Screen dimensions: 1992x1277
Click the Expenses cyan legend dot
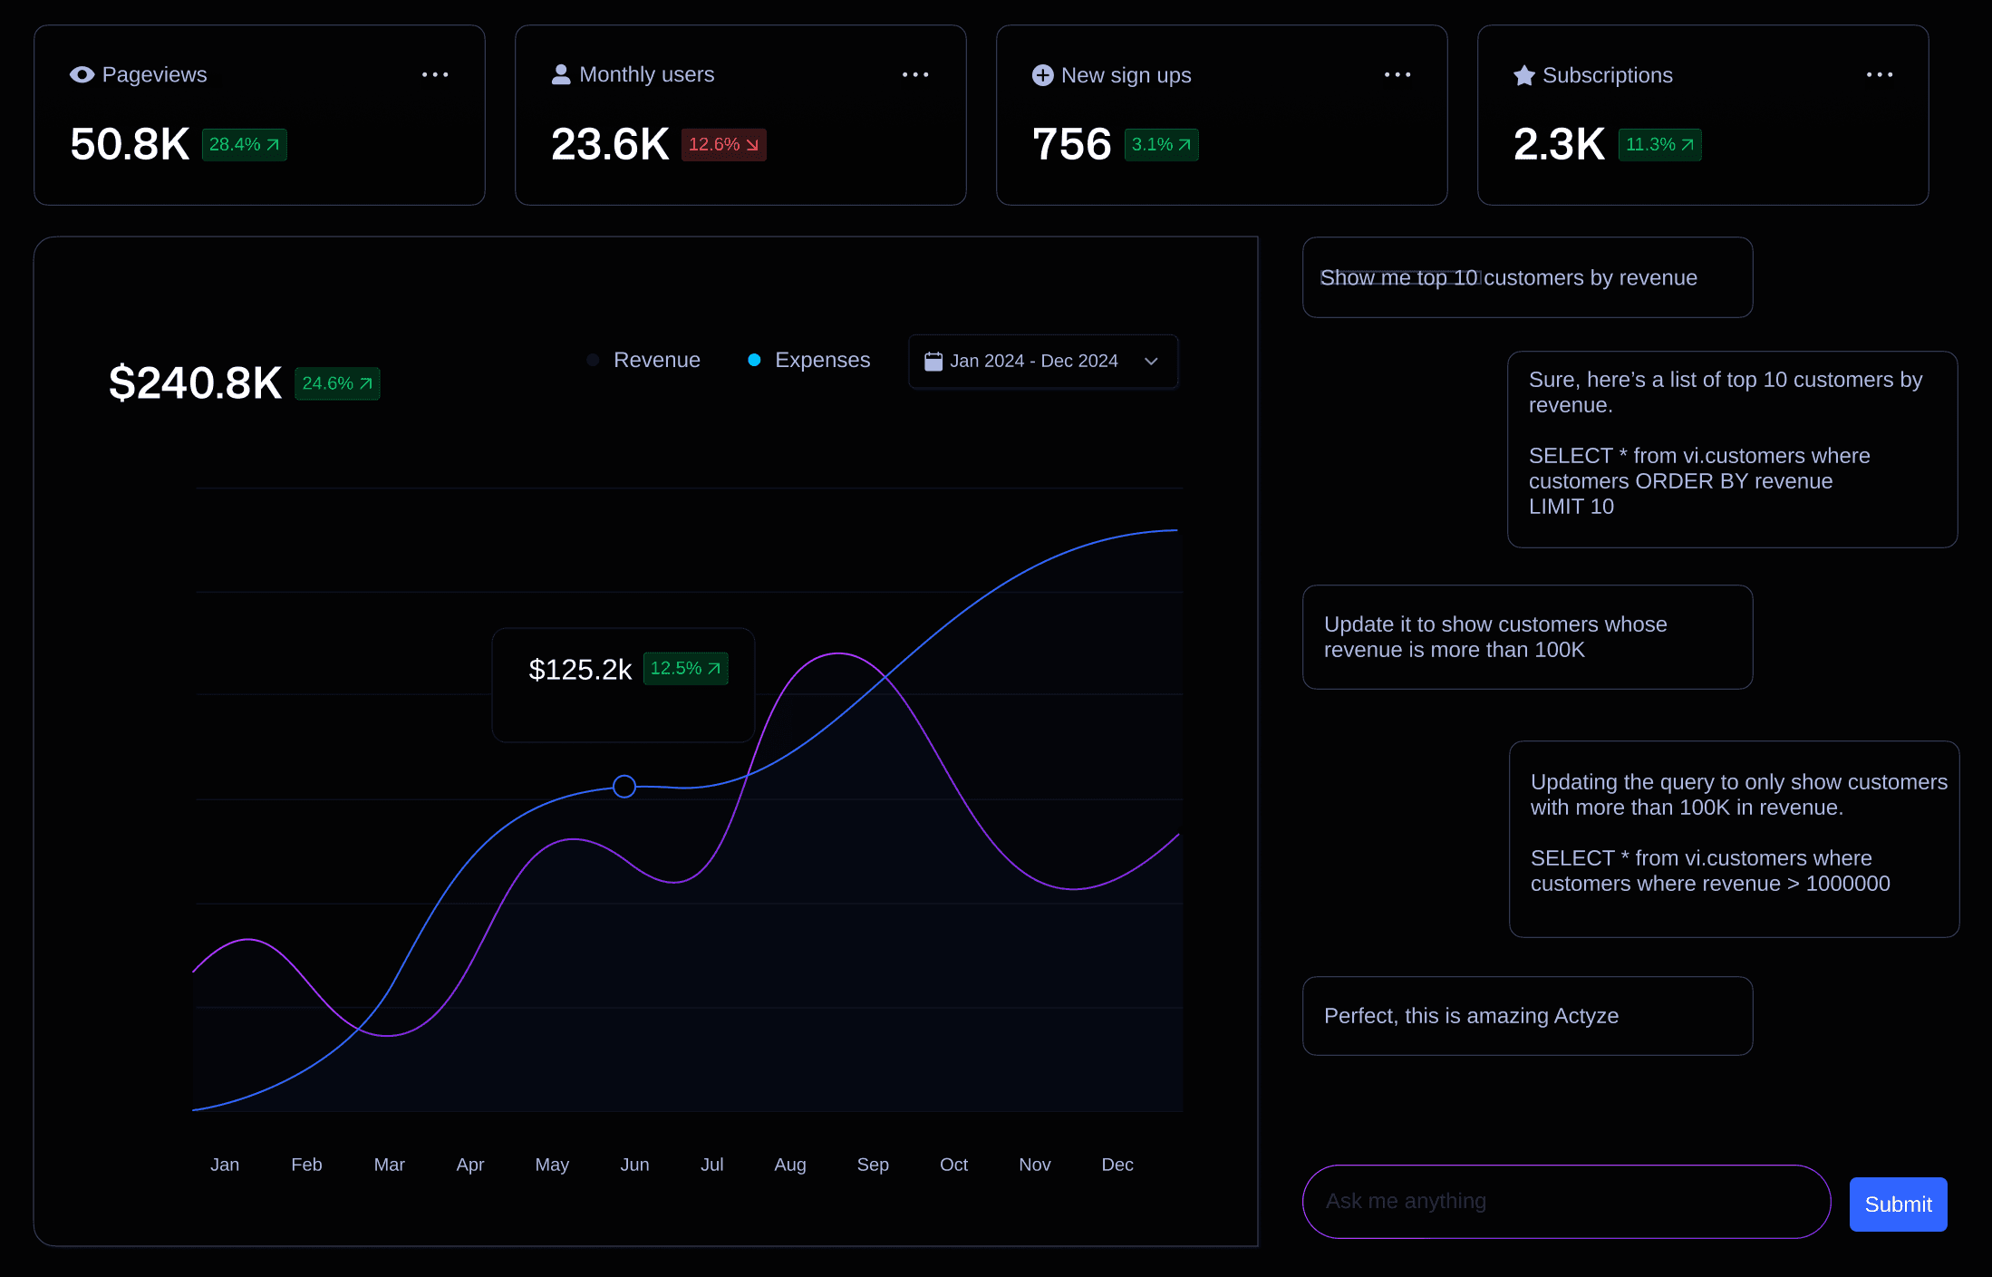point(754,361)
